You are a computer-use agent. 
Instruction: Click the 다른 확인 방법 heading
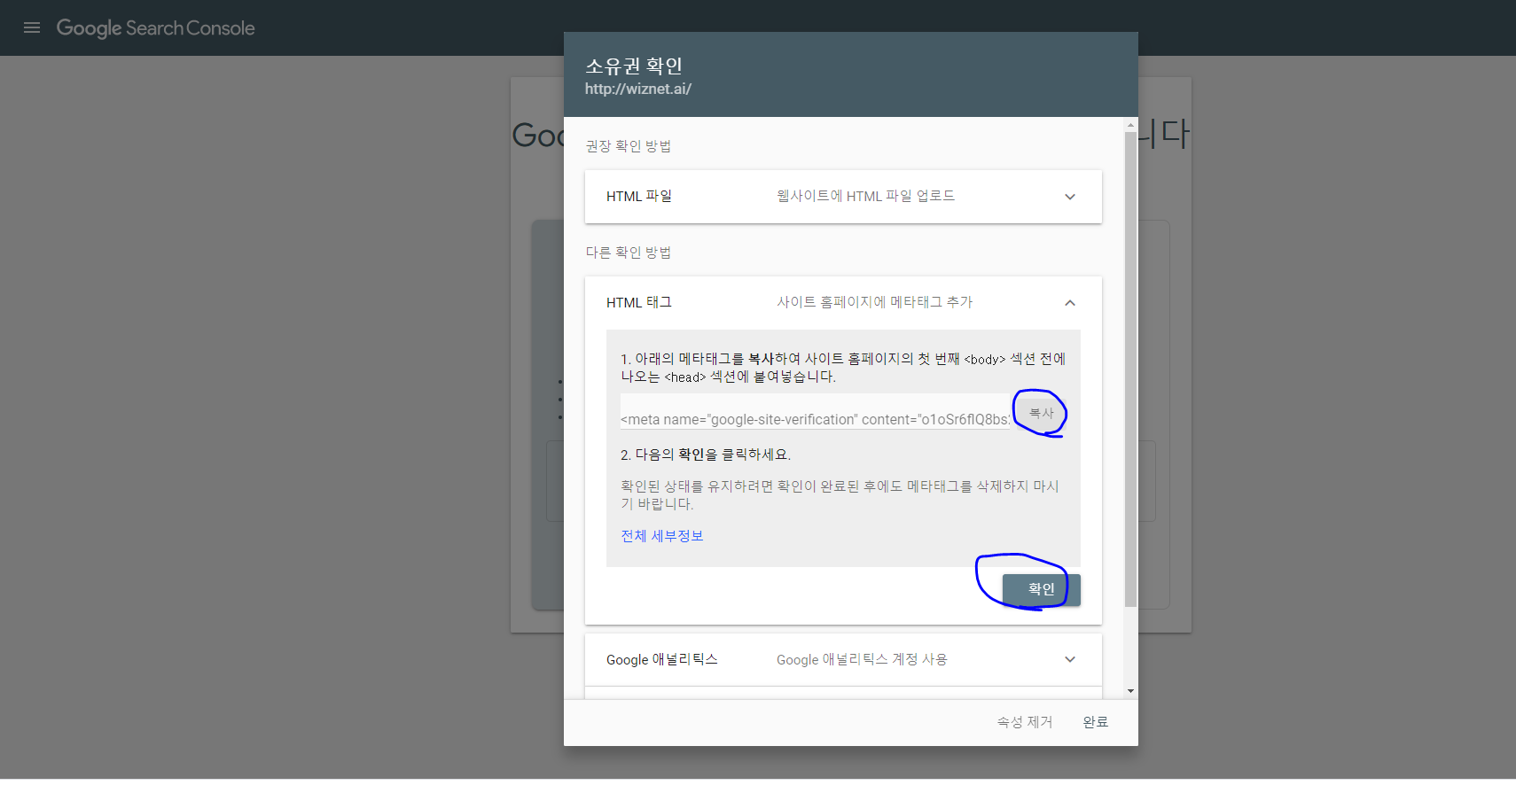[629, 253]
